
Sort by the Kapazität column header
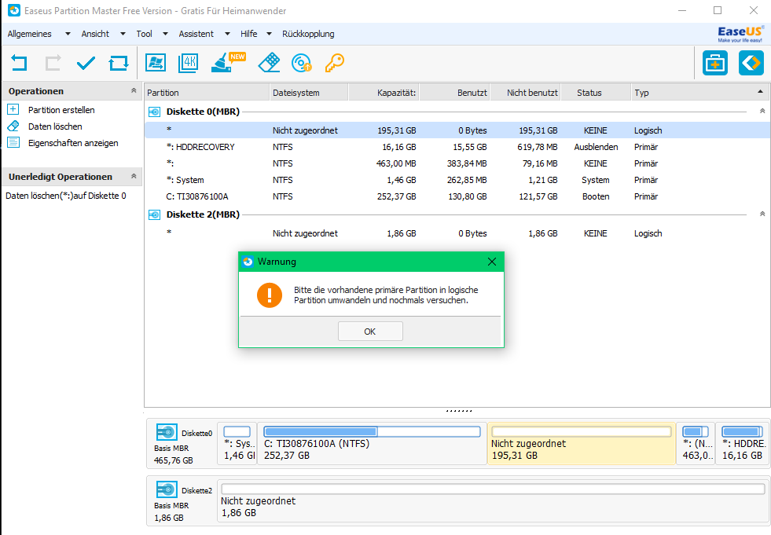[x=384, y=93]
